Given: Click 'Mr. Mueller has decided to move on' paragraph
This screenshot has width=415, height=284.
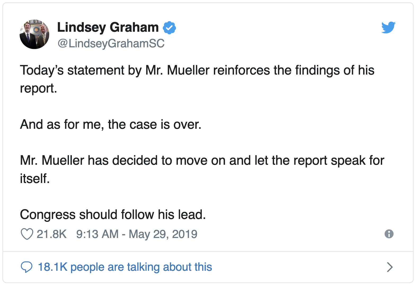Looking at the screenshot, I should click(202, 169).
